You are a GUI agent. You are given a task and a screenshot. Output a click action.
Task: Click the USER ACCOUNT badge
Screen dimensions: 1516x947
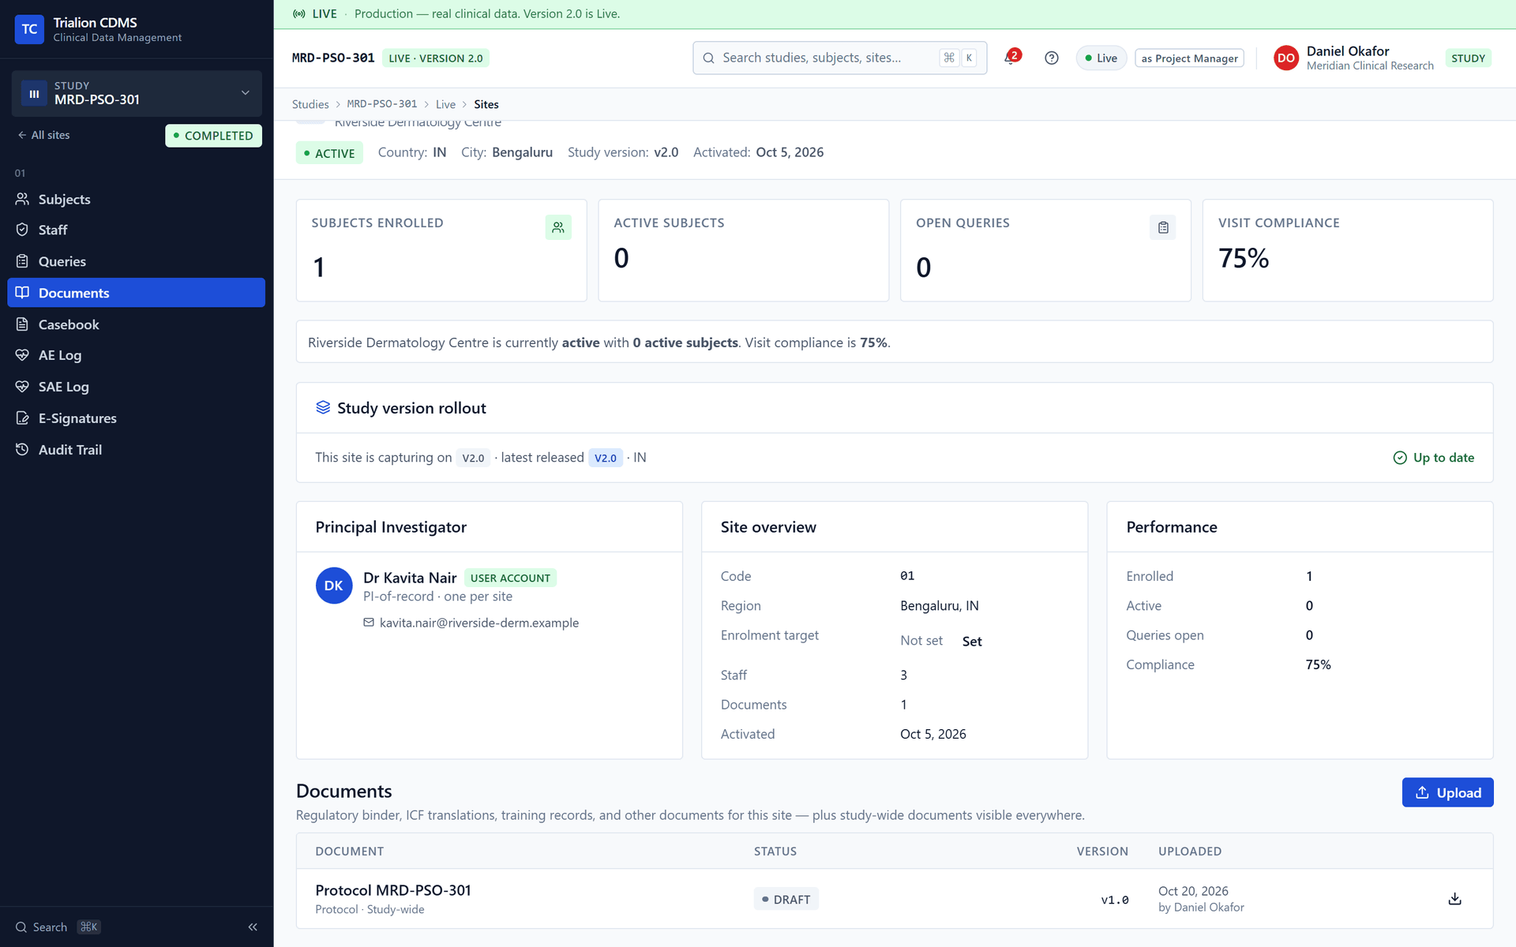point(510,578)
